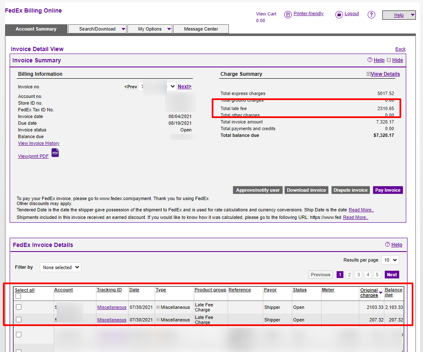Check the 207.32 Late Fee Charge row
Viewport: 423px width, 352px height.
coord(18,320)
